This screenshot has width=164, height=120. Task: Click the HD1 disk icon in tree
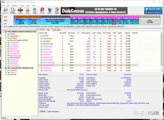pos(6,68)
